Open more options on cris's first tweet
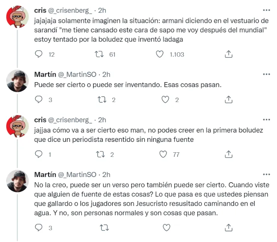The width and height of the screenshot is (277, 242). click(x=266, y=10)
